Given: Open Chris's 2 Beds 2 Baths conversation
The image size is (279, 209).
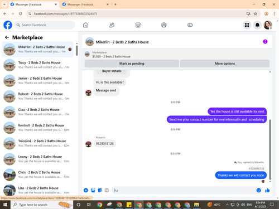Looking at the screenshot, I should pyautogui.click(x=38, y=175).
